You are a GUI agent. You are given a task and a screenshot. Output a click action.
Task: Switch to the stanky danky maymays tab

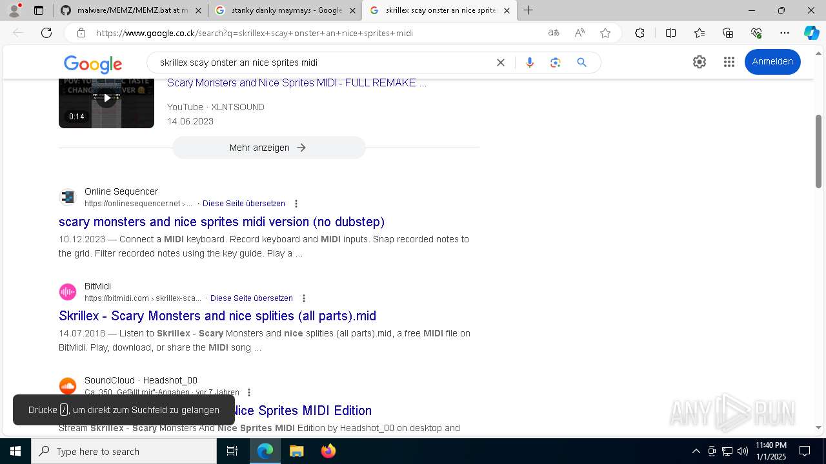click(x=285, y=10)
